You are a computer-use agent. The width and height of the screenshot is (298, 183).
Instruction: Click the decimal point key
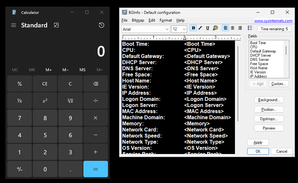[x=70, y=169]
